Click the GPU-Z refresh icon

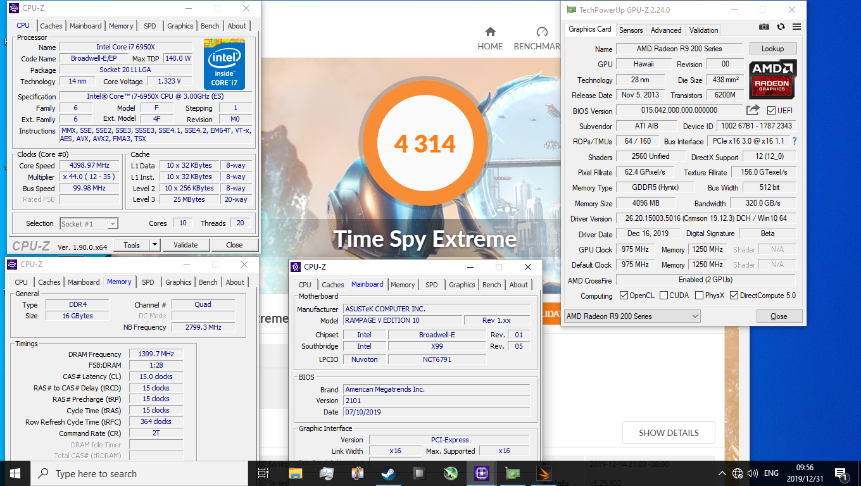[x=781, y=27]
